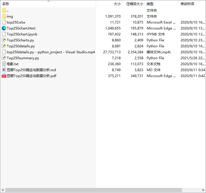Click type cell 'Microsoft Excel ...'
Screen dimensions: 206x193
[161, 22]
